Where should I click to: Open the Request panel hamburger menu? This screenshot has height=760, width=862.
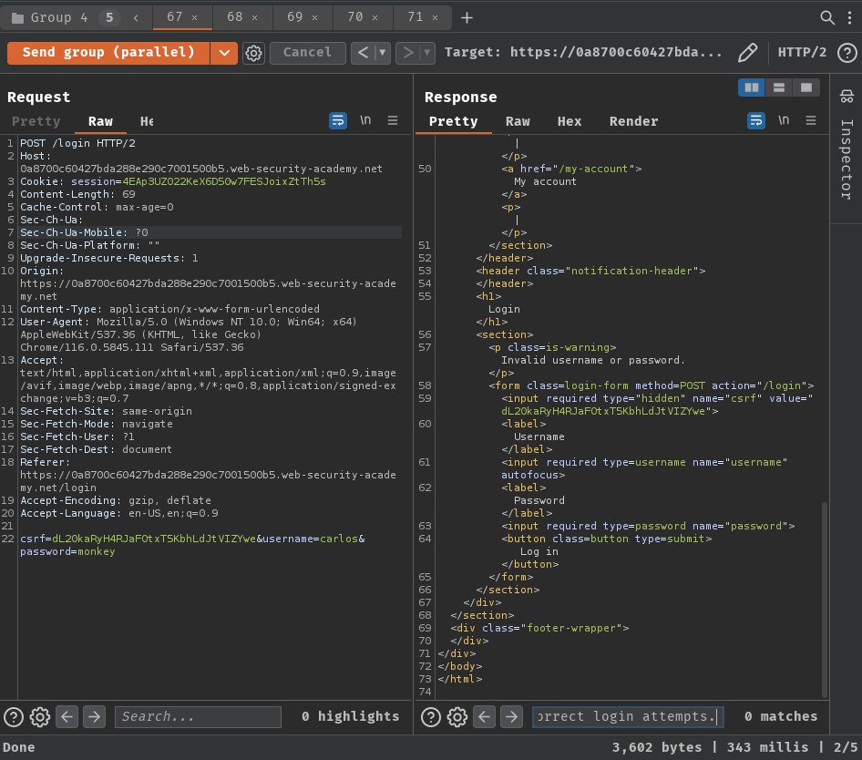point(393,120)
